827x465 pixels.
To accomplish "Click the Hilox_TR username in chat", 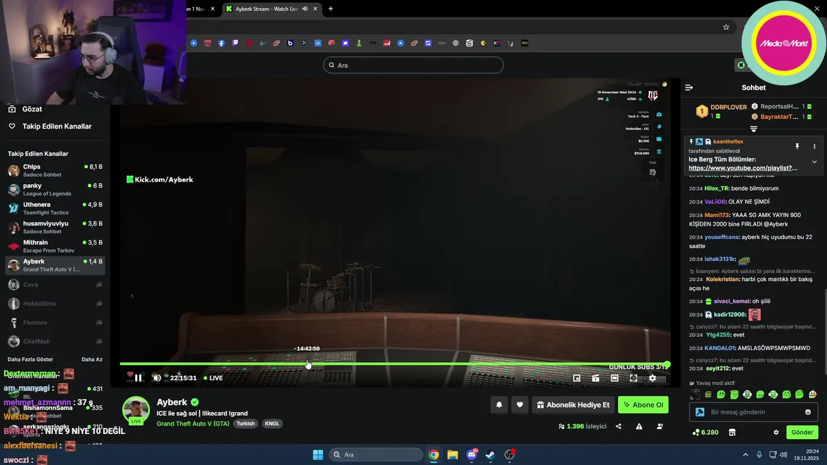I will click(x=717, y=189).
